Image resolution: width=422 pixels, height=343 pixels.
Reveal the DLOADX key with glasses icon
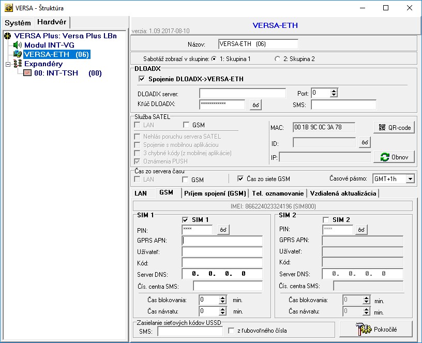[255, 105]
